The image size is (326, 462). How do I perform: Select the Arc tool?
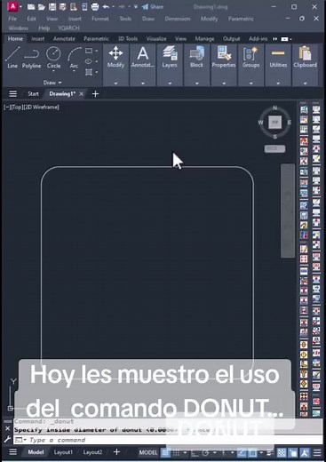pos(74,57)
